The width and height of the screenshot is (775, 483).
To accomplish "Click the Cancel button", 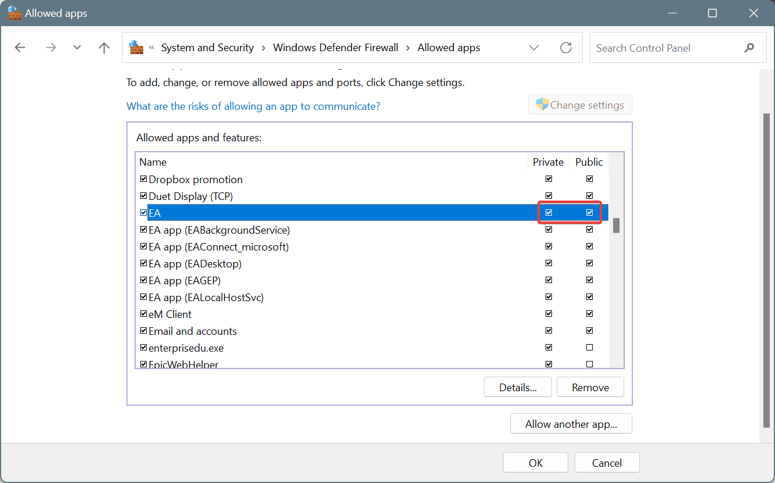I will click(607, 463).
